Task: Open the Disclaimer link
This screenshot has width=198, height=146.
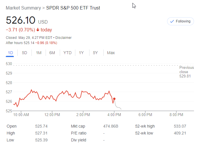Action: click(63, 38)
